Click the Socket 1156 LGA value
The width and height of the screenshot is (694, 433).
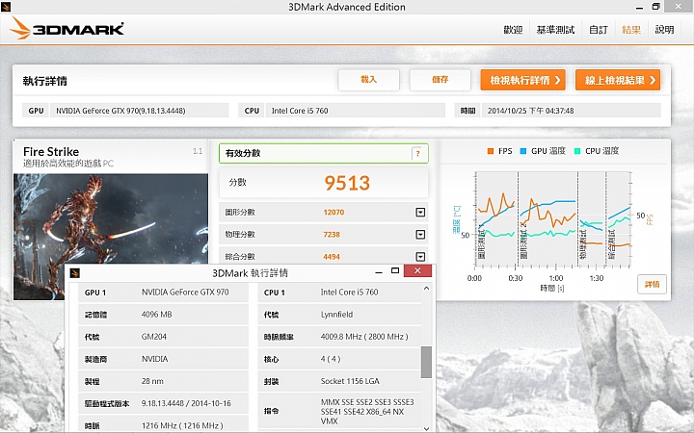pyautogui.click(x=350, y=381)
